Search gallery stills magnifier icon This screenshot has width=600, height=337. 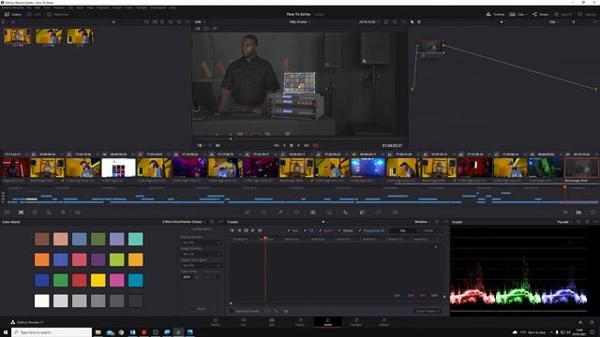tap(171, 22)
